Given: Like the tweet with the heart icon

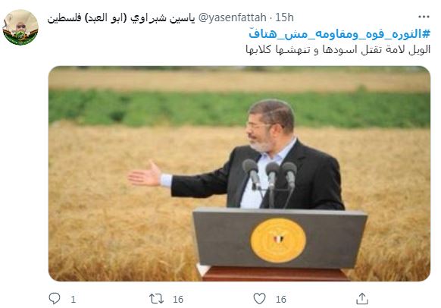Looking at the screenshot, I should pyautogui.click(x=259, y=298).
